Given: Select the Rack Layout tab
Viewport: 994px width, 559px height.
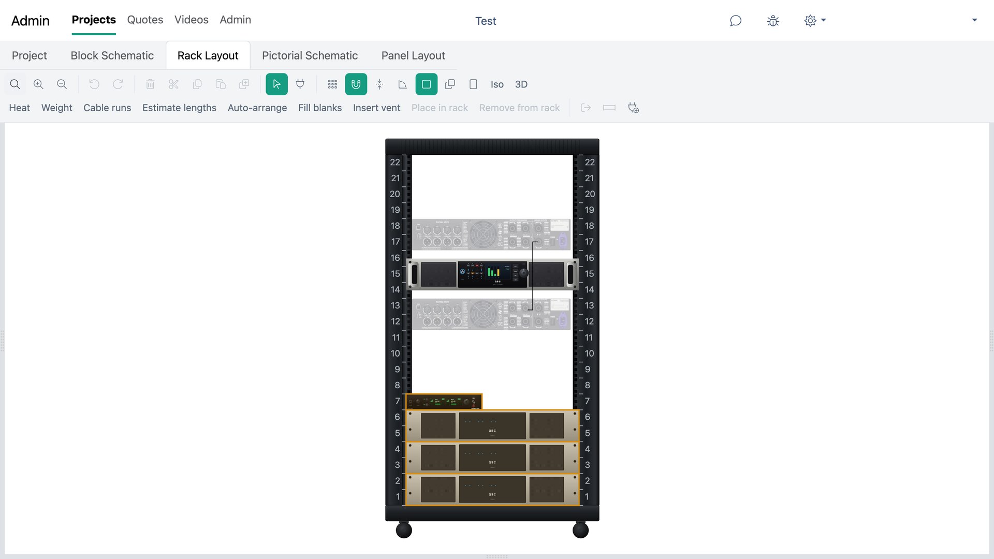Looking at the screenshot, I should 208,55.
